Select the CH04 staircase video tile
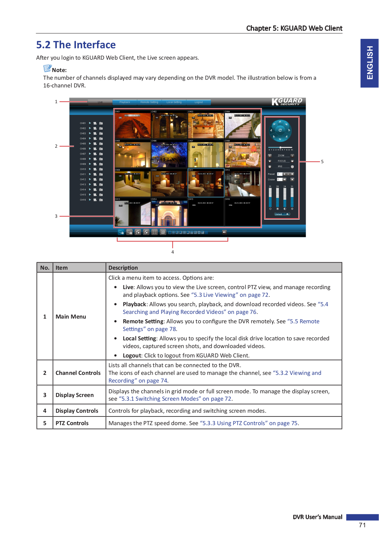This screenshot has width=379, height=536. coord(242,124)
